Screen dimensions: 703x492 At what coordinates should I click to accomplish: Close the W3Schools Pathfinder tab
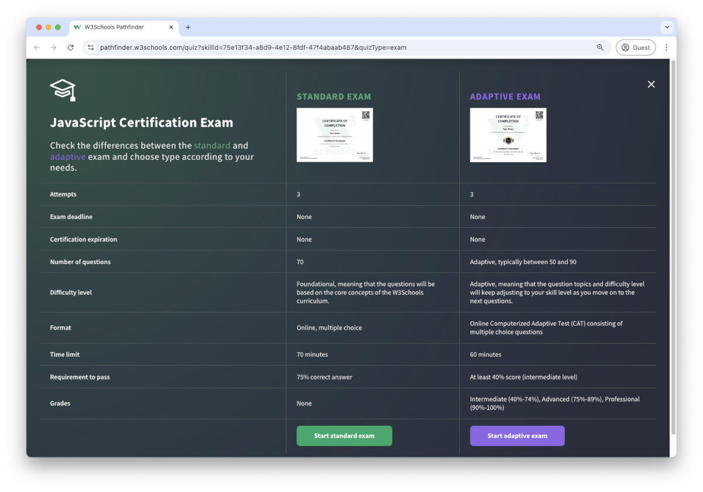171,27
